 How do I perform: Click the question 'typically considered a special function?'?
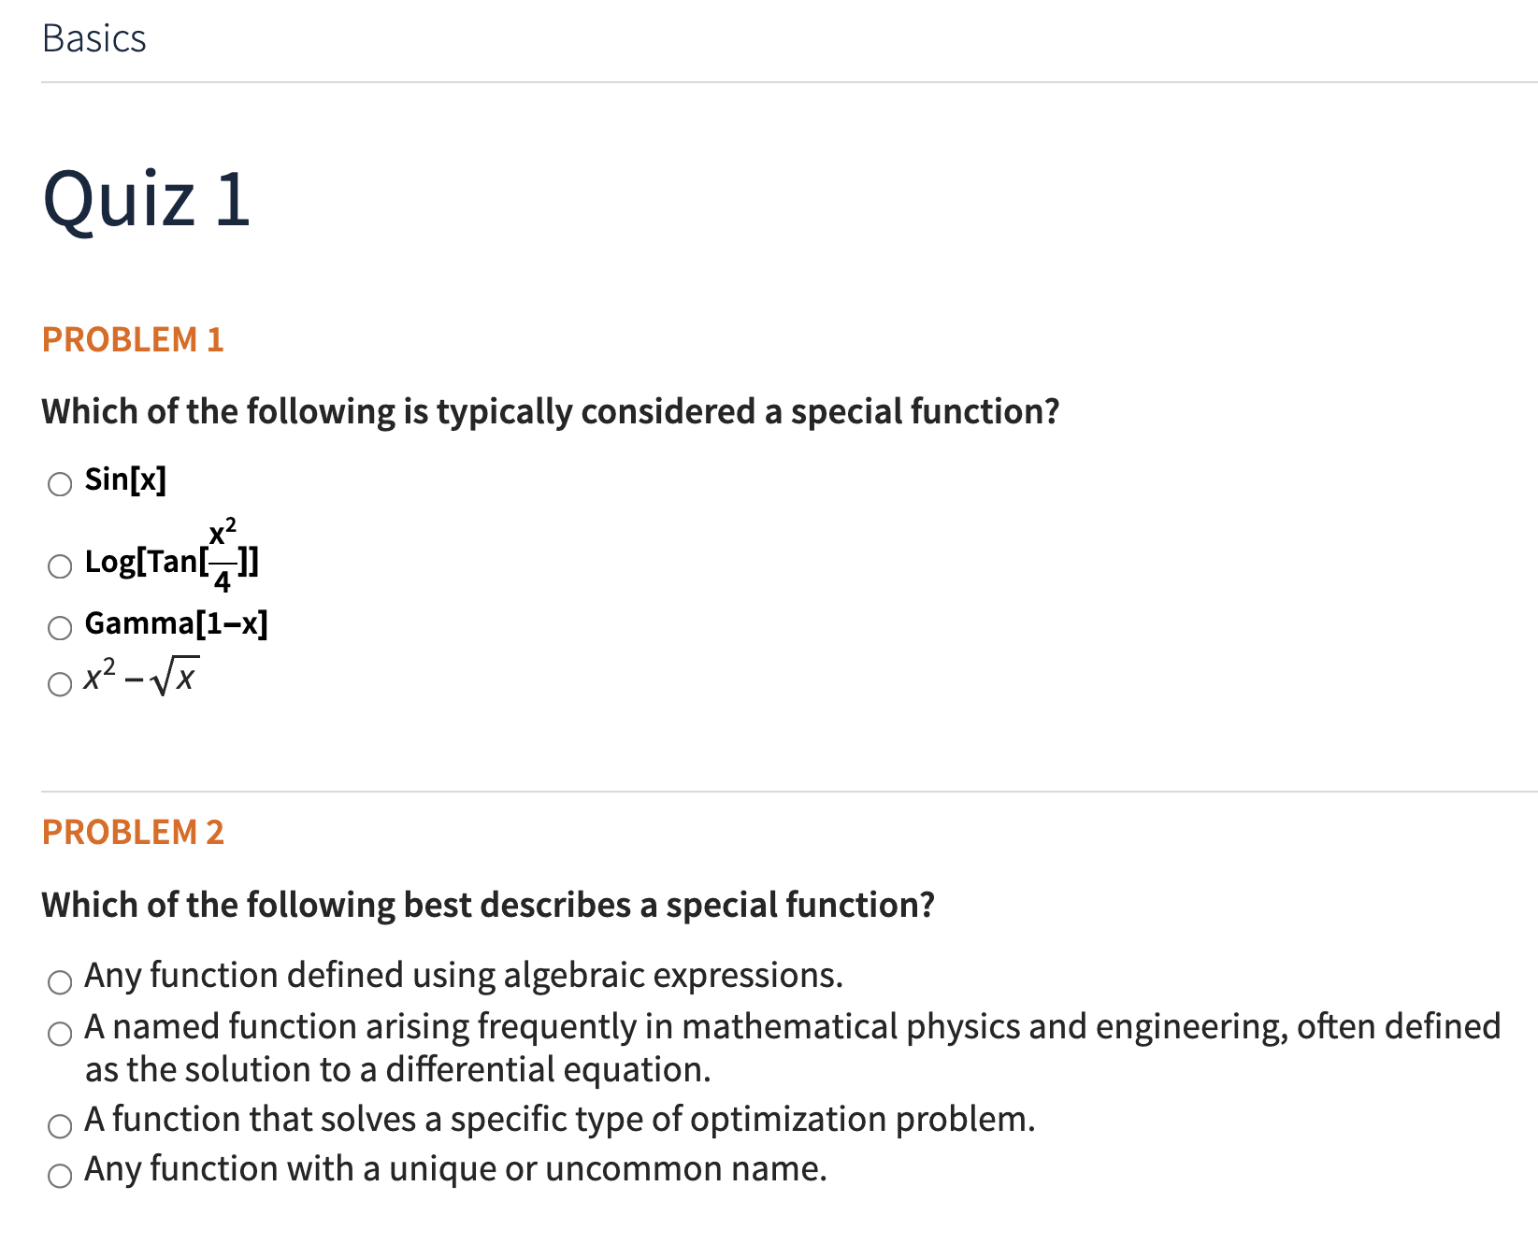click(551, 411)
